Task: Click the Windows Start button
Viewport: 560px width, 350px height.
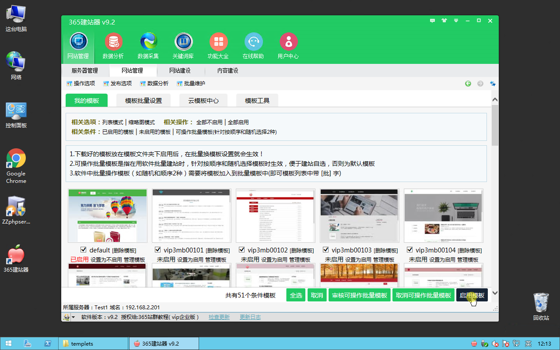Action: pyautogui.click(x=8, y=343)
